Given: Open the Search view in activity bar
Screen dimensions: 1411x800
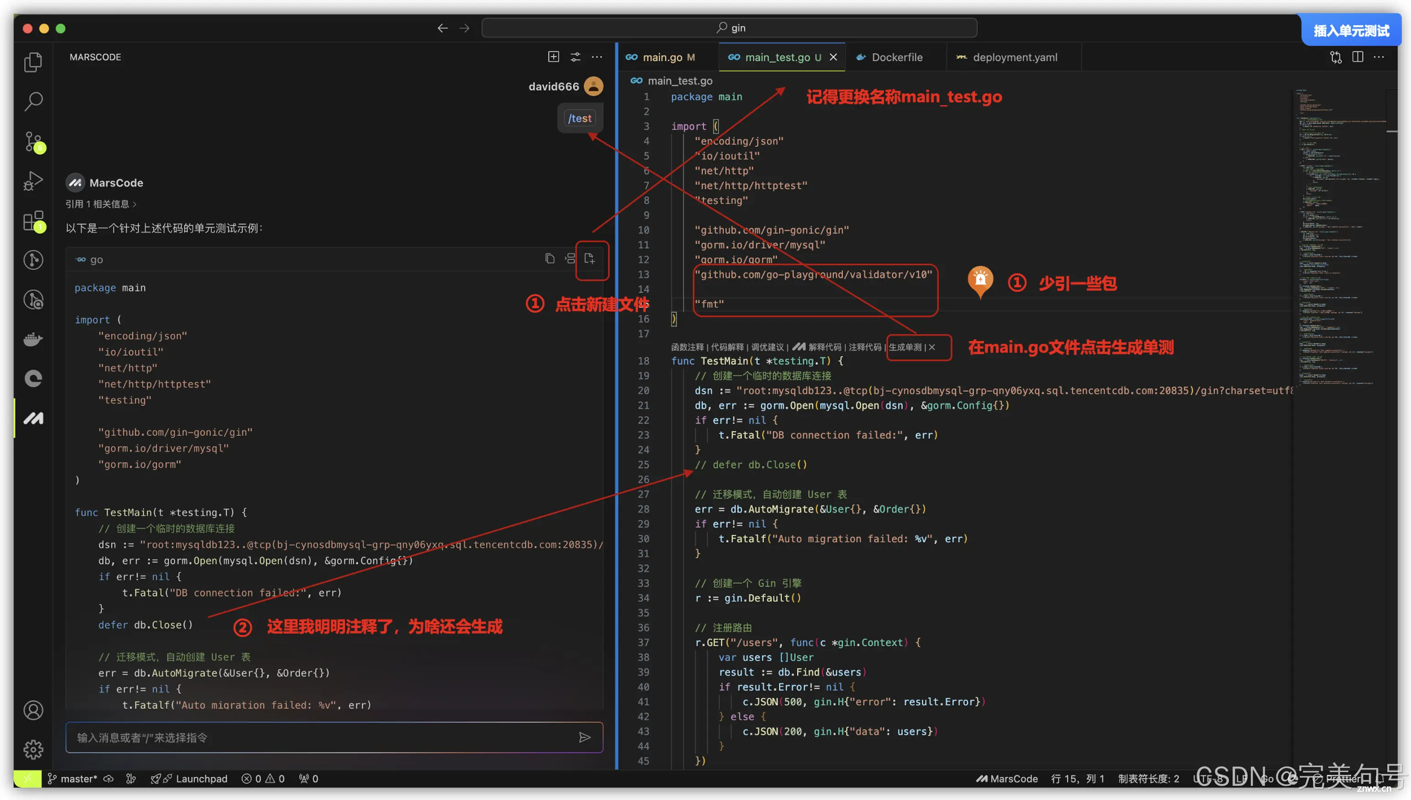Looking at the screenshot, I should 33,101.
